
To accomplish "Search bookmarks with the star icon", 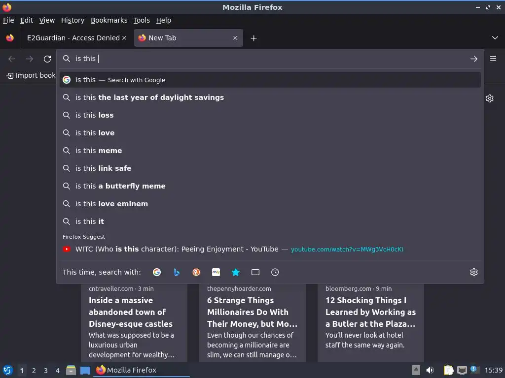I will pos(236,272).
